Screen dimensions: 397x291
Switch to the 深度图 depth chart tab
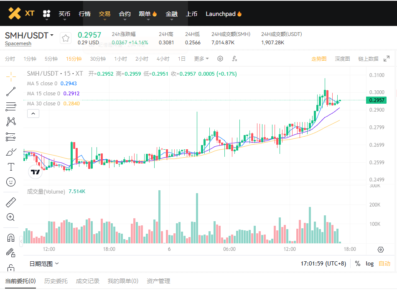pyautogui.click(x=342, y=59)
